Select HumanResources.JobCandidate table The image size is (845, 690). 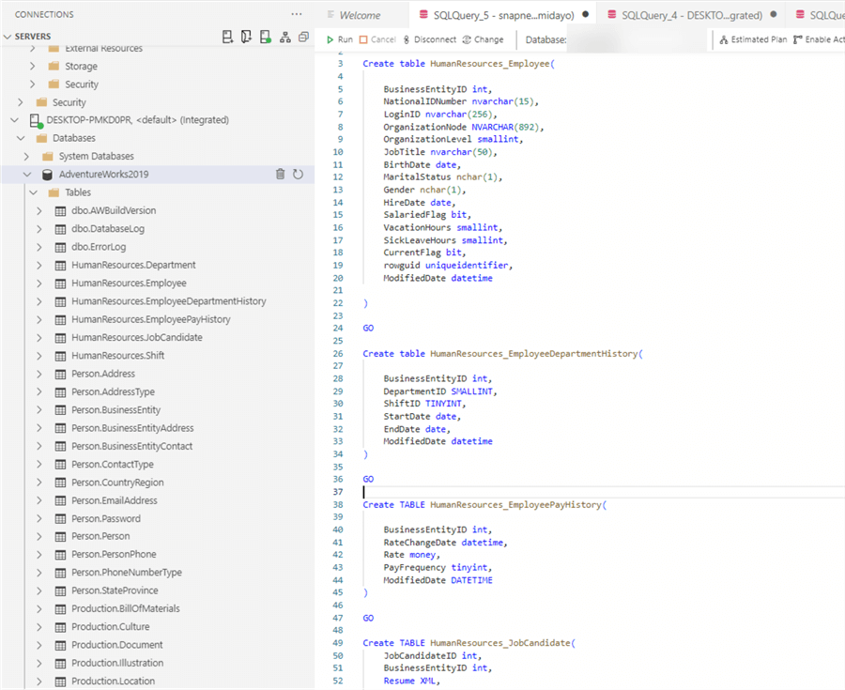137,338
